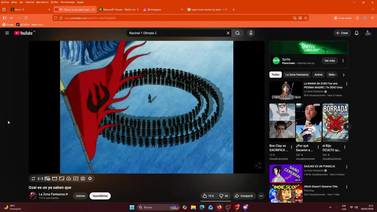
Task: Dislike the video showing 56
Action: tap(224, 196)
